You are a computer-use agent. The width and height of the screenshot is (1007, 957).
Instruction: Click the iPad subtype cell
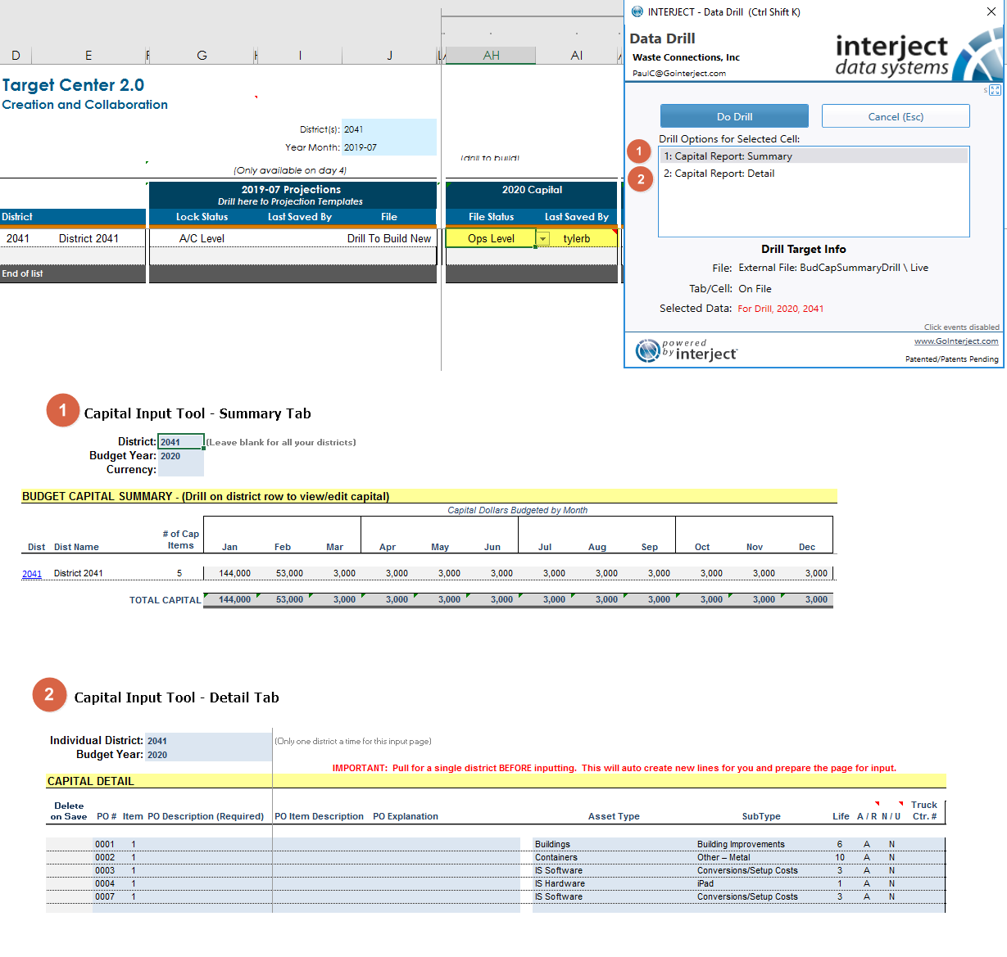(705, 883)
